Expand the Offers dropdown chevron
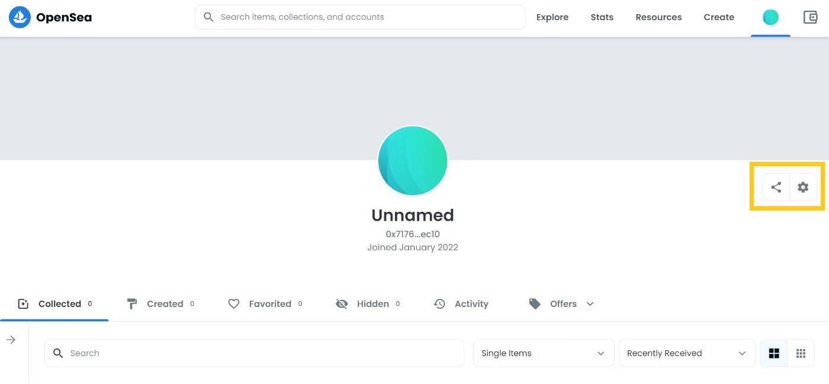The width and height of the screenshot is (829, 384). (590, 304)
